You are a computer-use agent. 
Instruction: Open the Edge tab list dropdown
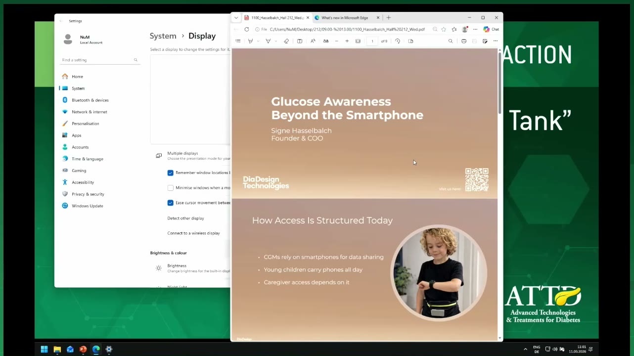(236, 18)
